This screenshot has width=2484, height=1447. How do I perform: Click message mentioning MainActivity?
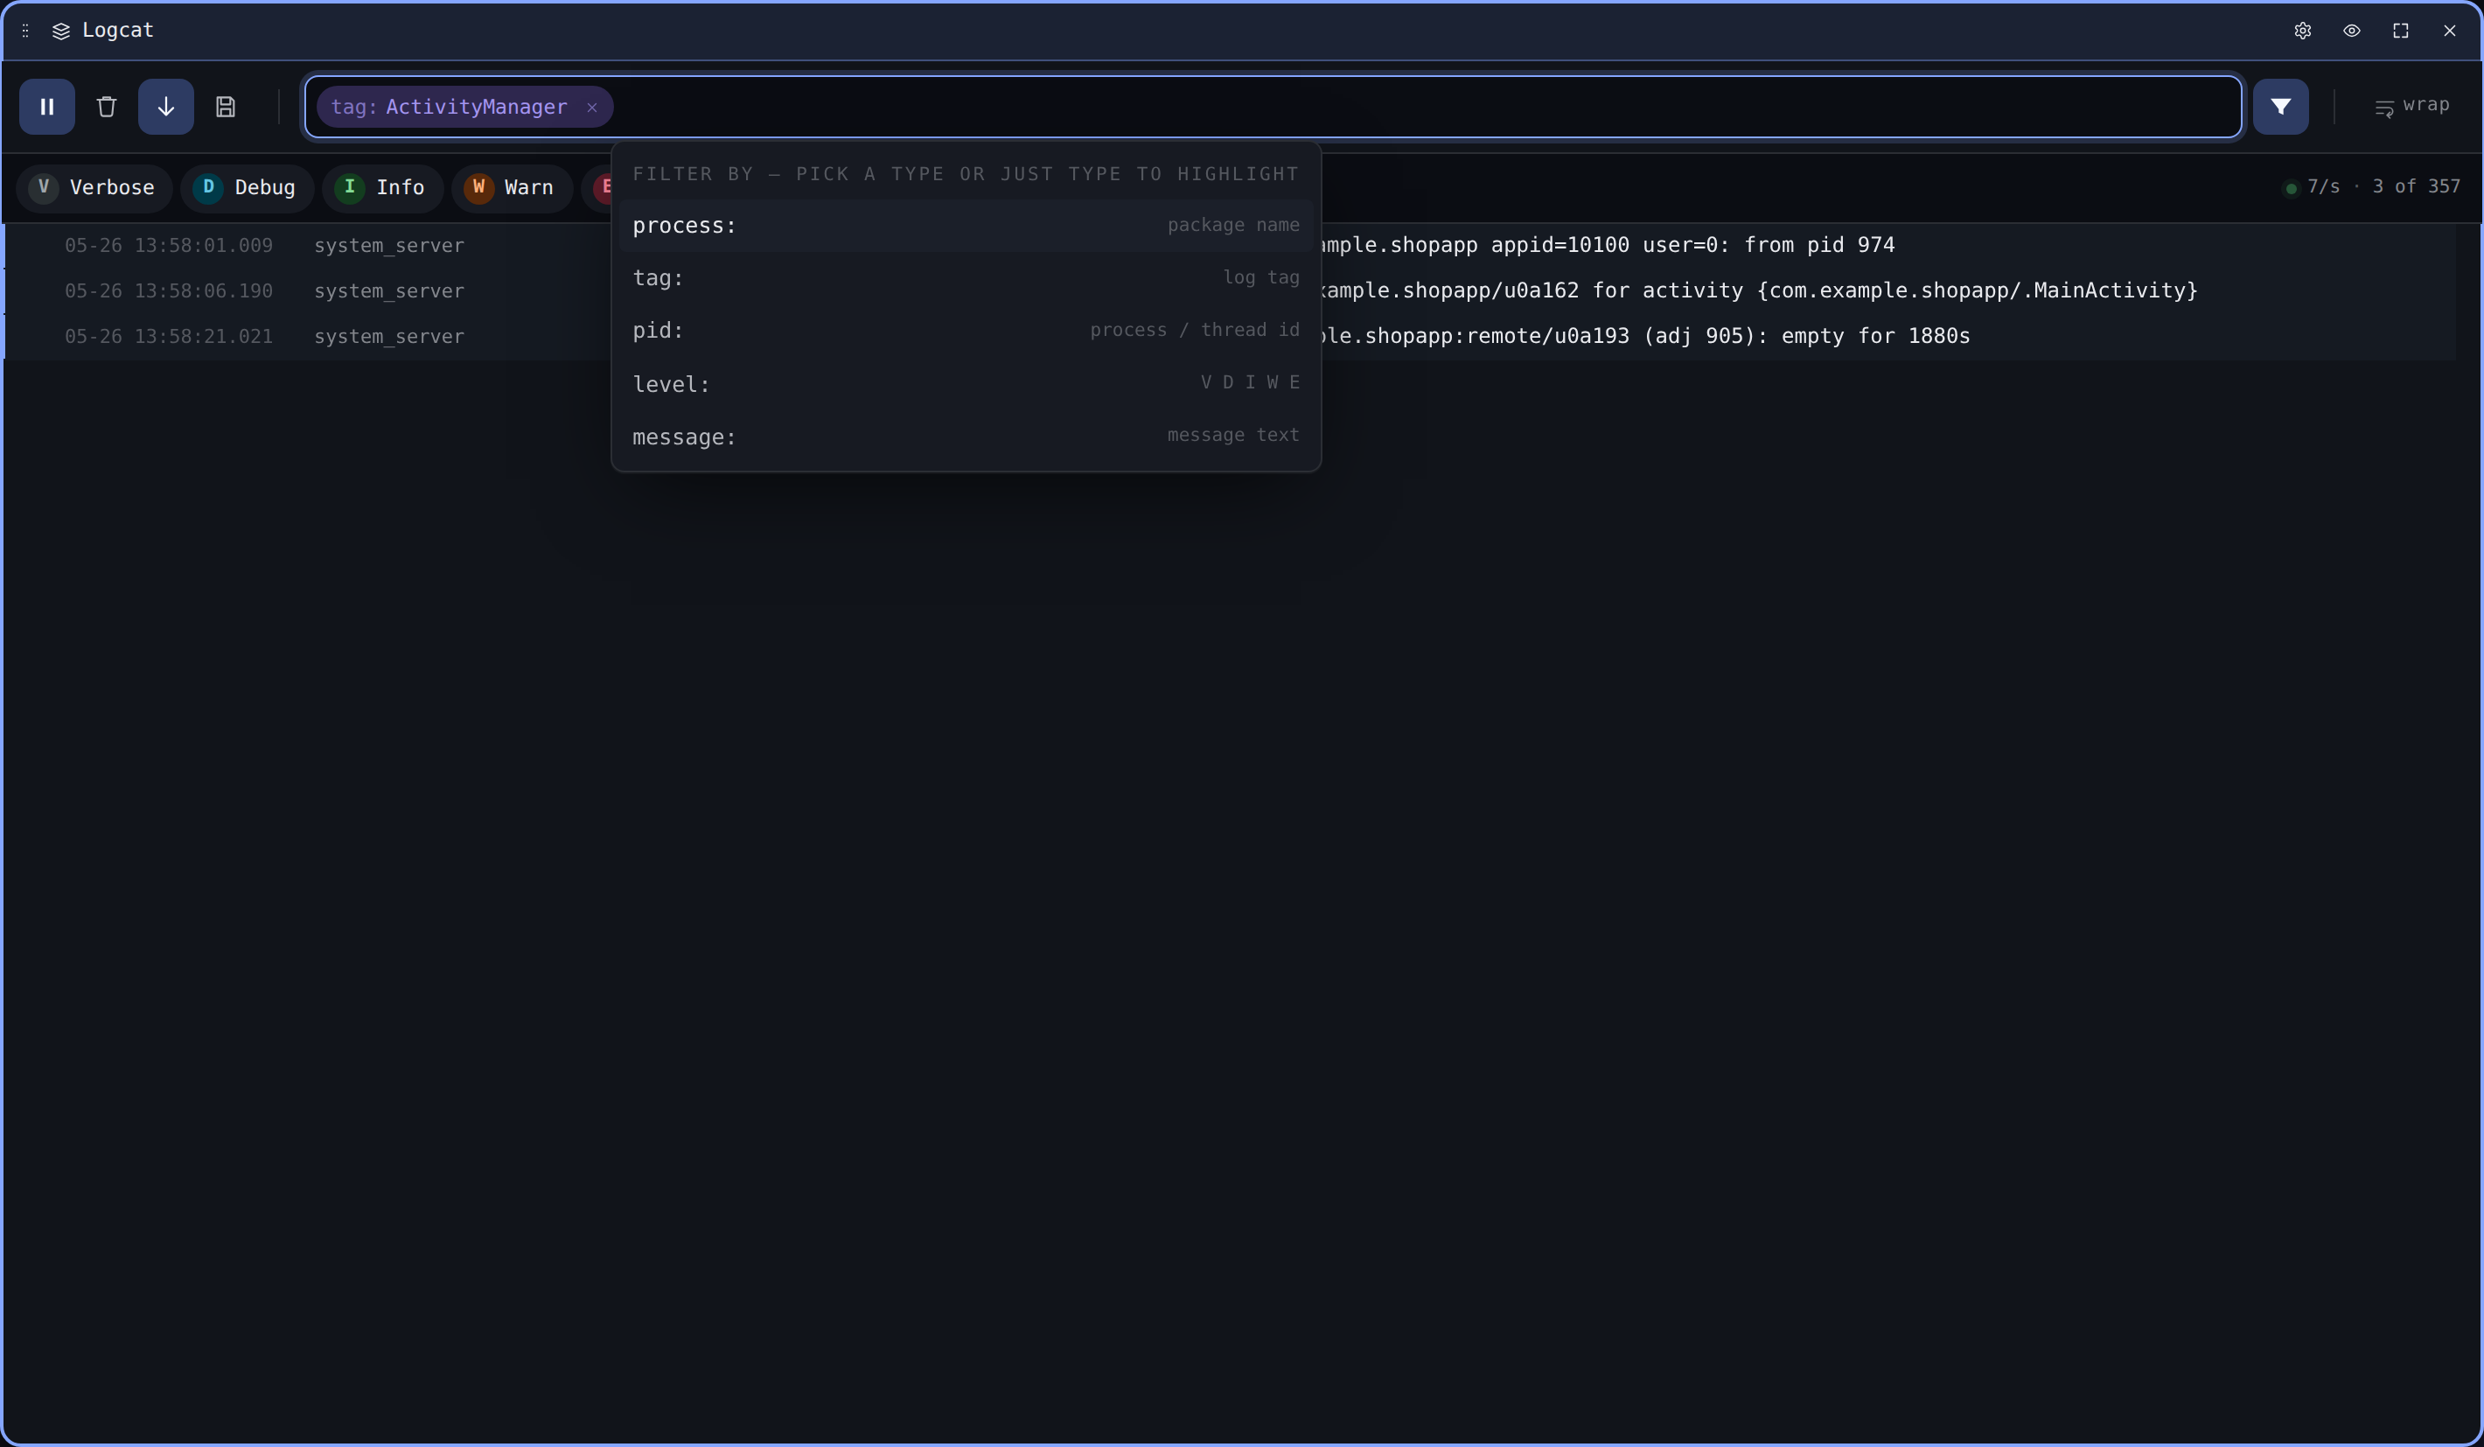(1760, 290)
